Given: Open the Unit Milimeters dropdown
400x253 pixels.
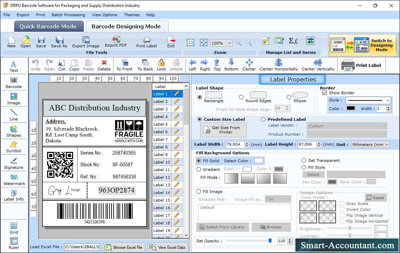Looking at the screenshot, I should [x=370, y=144].
